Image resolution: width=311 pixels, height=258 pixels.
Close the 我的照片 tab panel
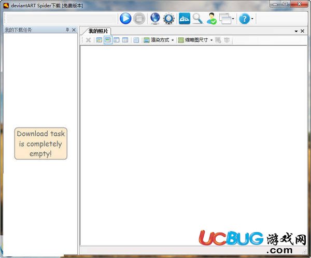pos(302,31)
